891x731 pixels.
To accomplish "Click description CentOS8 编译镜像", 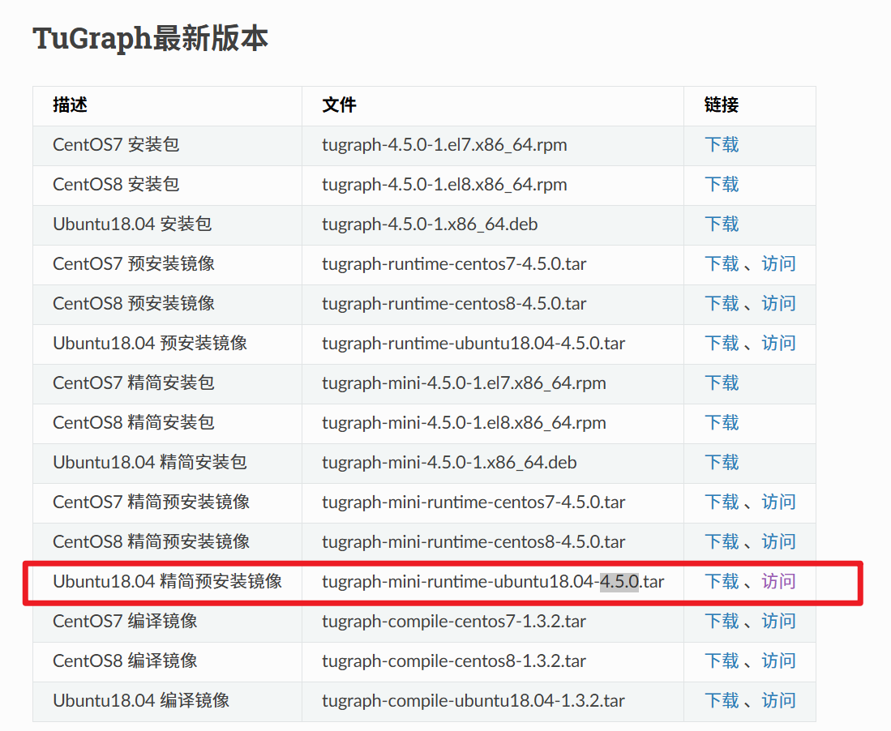I will [x=125, y=661].
